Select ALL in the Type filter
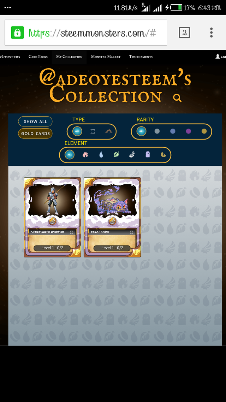This screenshot has width=226, height=402. click(x=77, y=131)
